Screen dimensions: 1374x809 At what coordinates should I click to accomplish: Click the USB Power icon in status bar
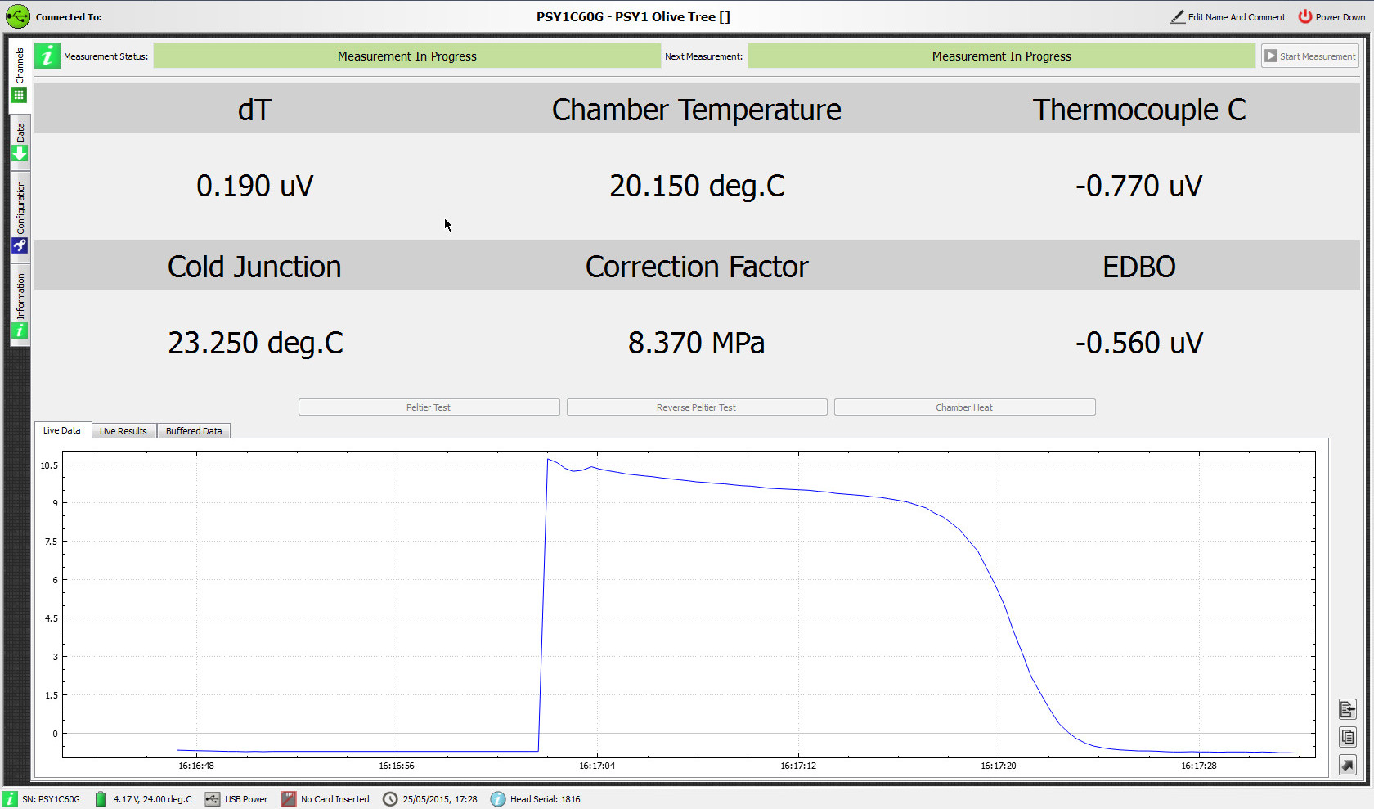pos(213,799)
